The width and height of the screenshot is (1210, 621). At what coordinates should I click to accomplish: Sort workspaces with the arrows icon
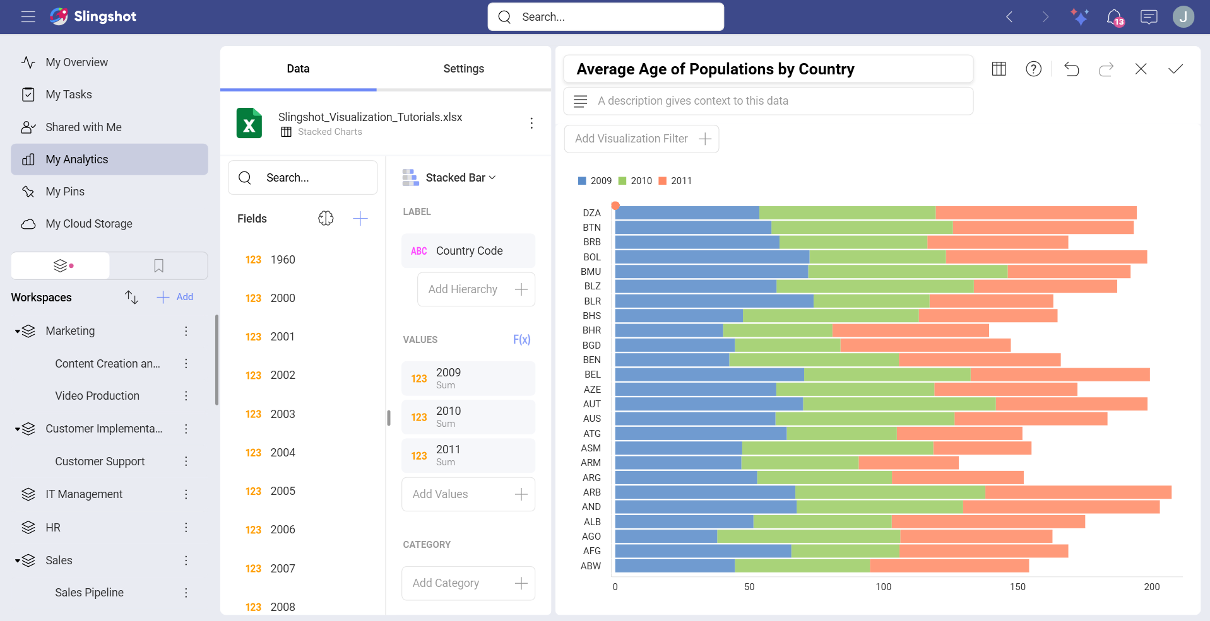point(131,297)
